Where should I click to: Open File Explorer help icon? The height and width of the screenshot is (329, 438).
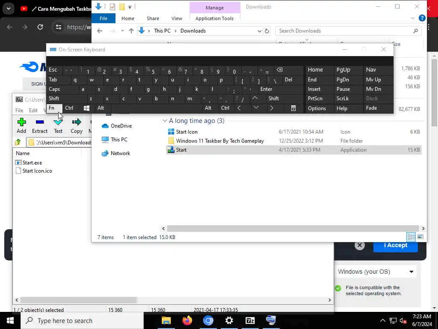click(422, 18)
